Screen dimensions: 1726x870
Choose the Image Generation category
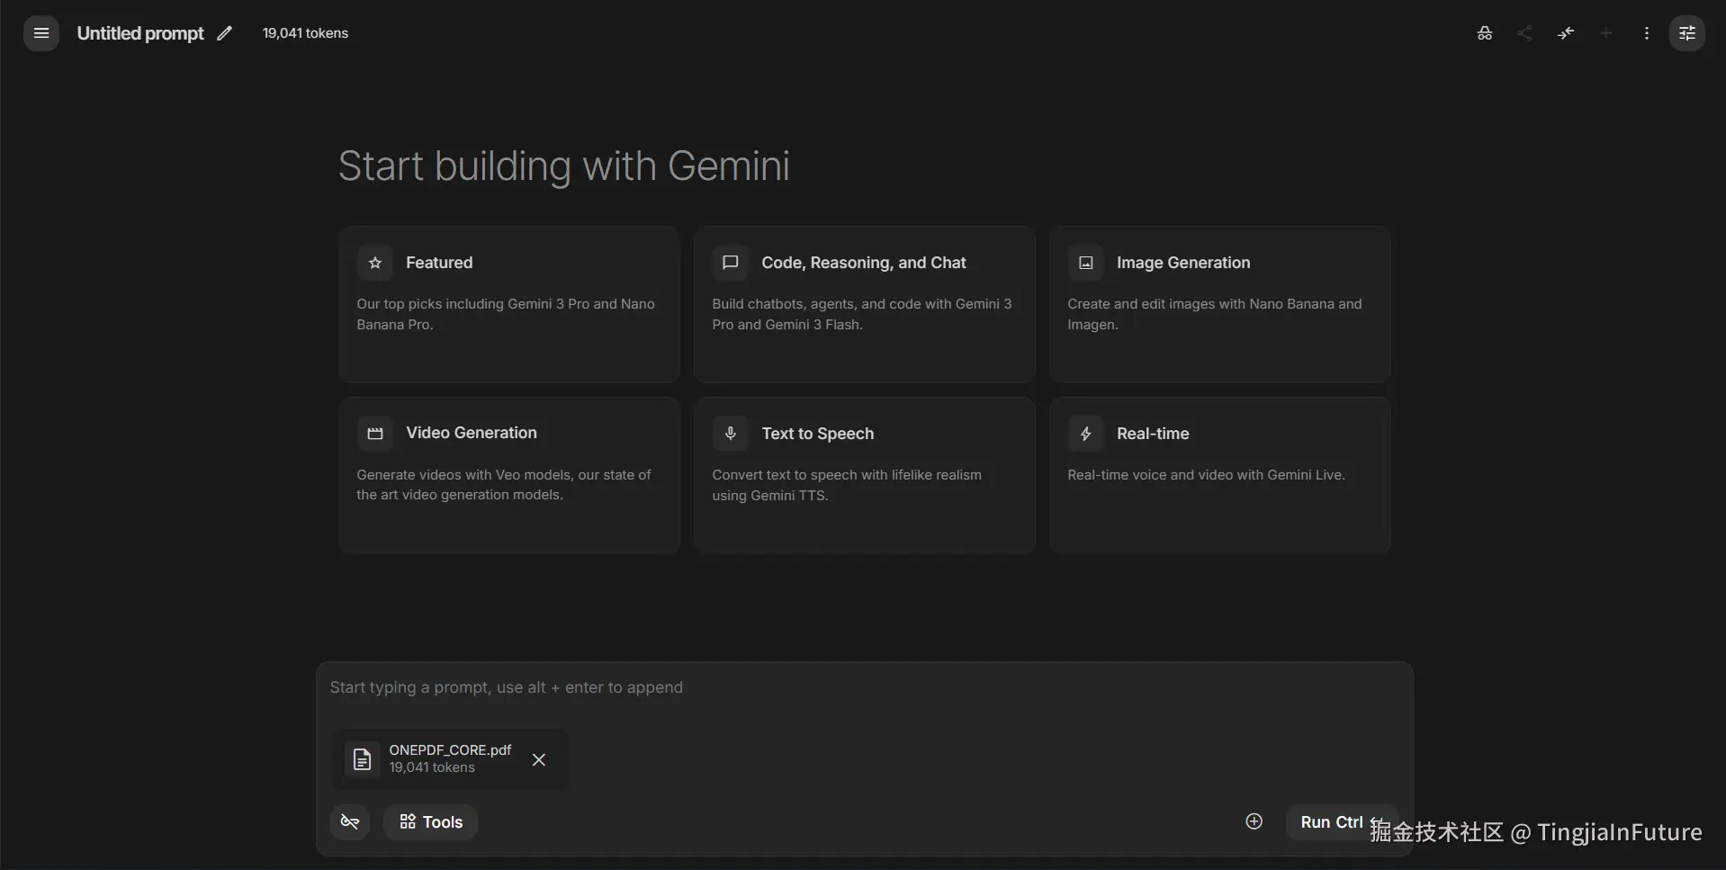click(x=1219, y=304)
